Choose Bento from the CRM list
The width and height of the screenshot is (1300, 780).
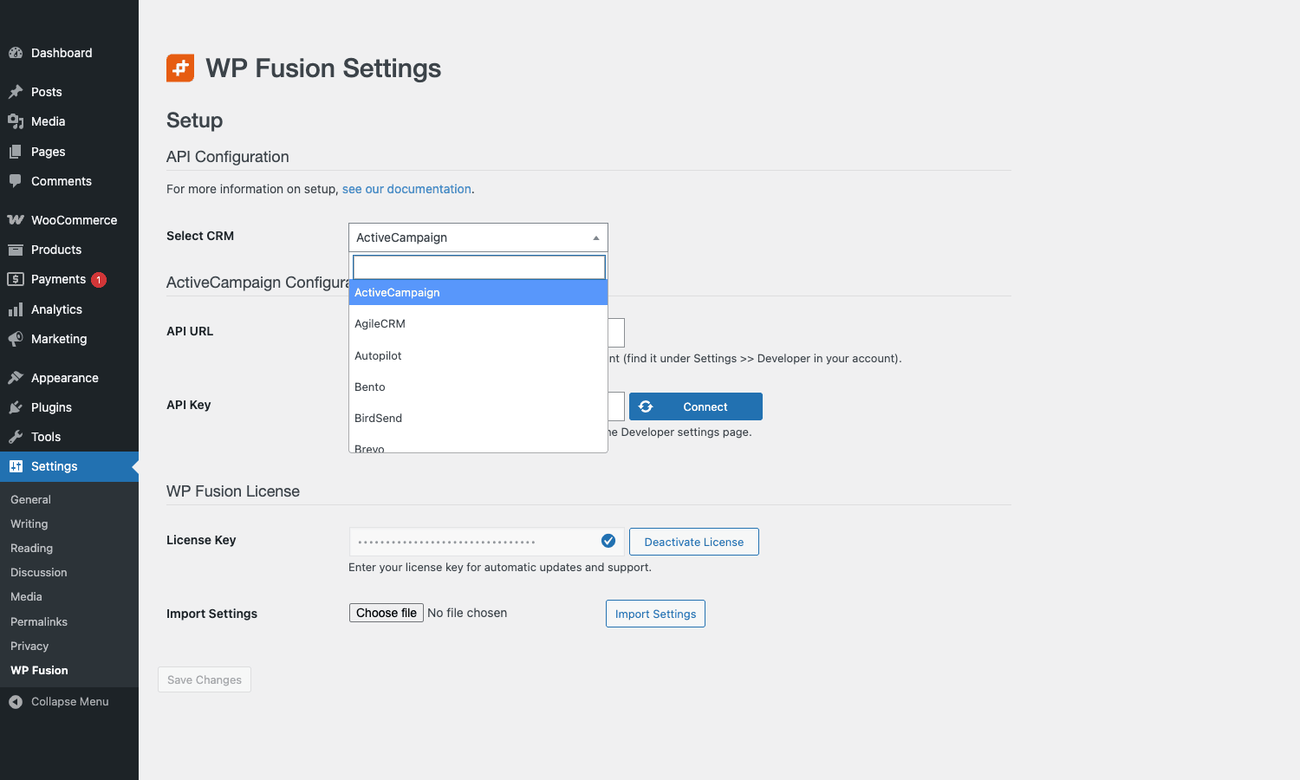pyautogui.click(x=478, y=387)
